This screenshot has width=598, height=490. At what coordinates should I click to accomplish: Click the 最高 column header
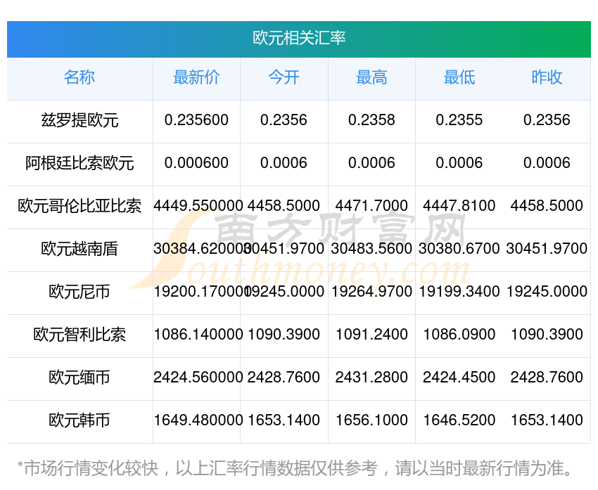(371, 77)
